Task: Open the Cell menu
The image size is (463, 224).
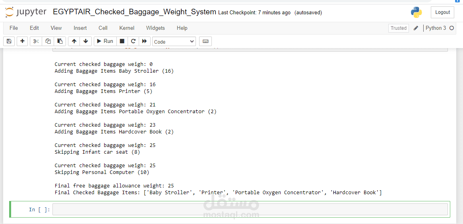Action: tap(103, 28)
